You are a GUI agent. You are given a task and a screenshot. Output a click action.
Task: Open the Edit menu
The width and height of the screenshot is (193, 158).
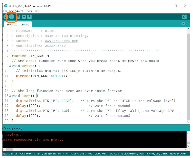pyautogui.click(x=11, y=11)
